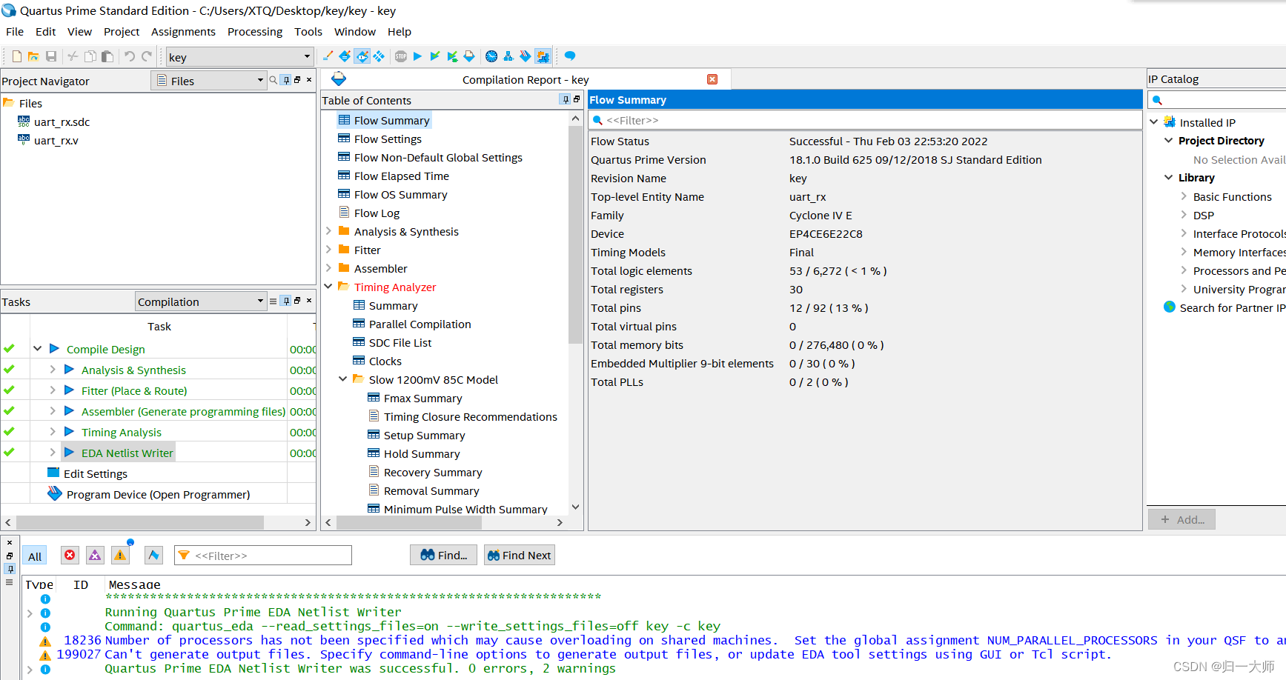Show error messages only filter icon

coord(70,555)
